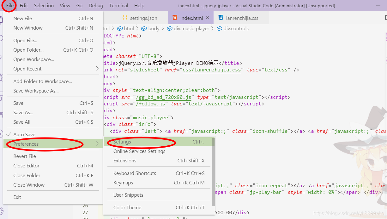Screen dimensions: 387x219
Task: Open Extensions from the submenu
Action: [158, 161]
